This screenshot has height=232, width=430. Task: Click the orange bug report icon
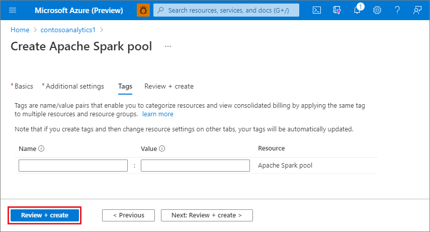[x=143, y=10]
